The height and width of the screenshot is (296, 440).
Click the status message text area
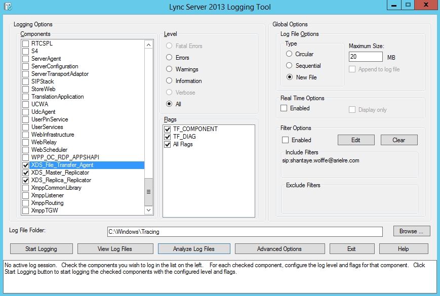pyautogui.click(x=220, y=276)
